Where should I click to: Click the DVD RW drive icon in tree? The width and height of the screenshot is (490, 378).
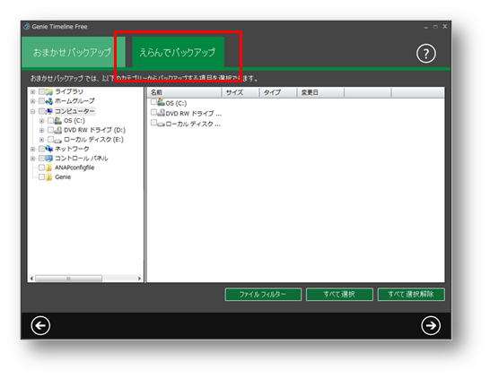pos(58,130)
